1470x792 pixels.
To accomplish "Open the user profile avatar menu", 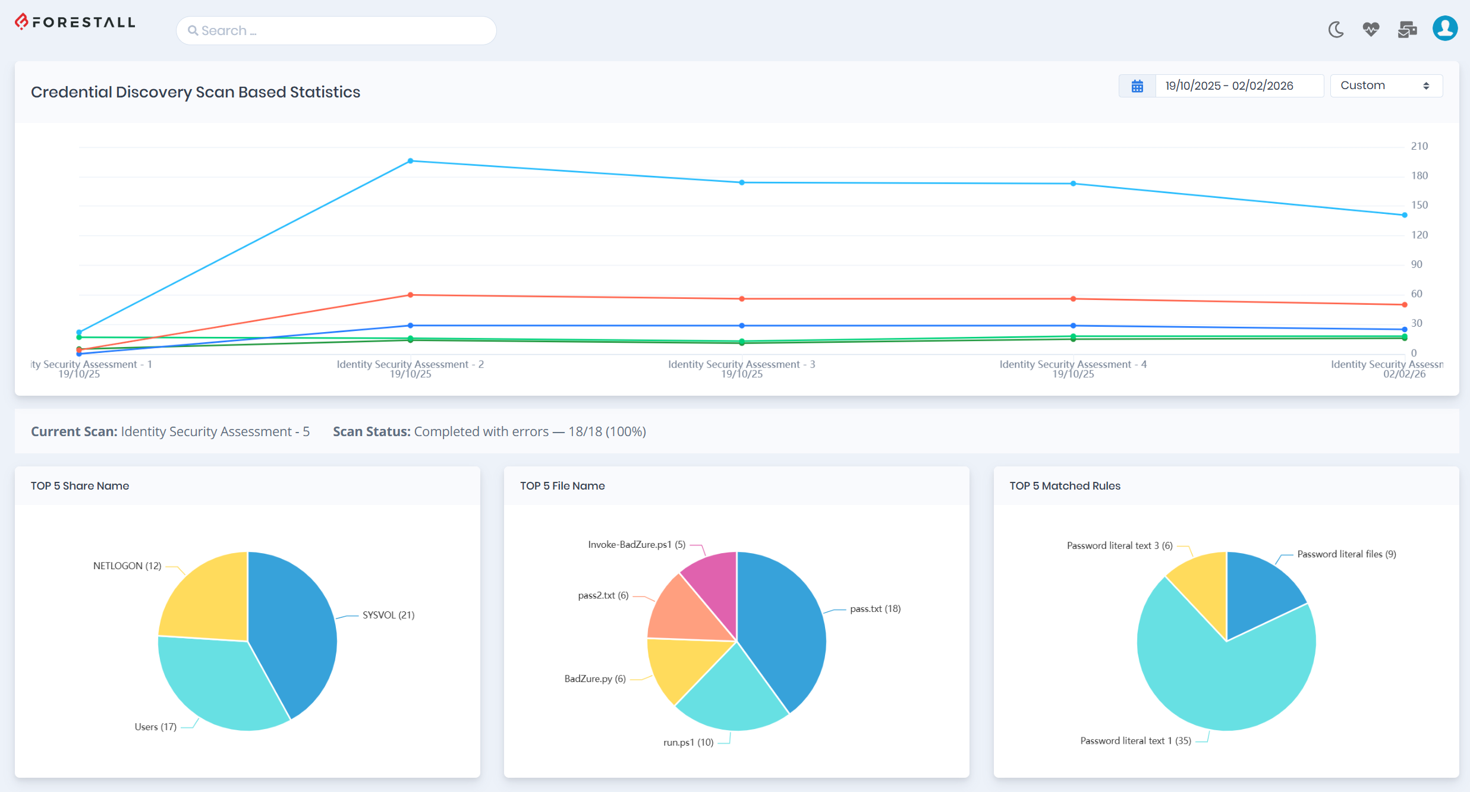I will pyautogui.click(x=1444, y=28).
